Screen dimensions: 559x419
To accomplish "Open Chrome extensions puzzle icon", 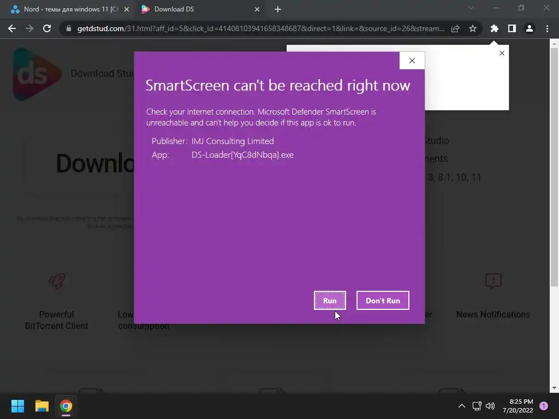I will 495,28.
